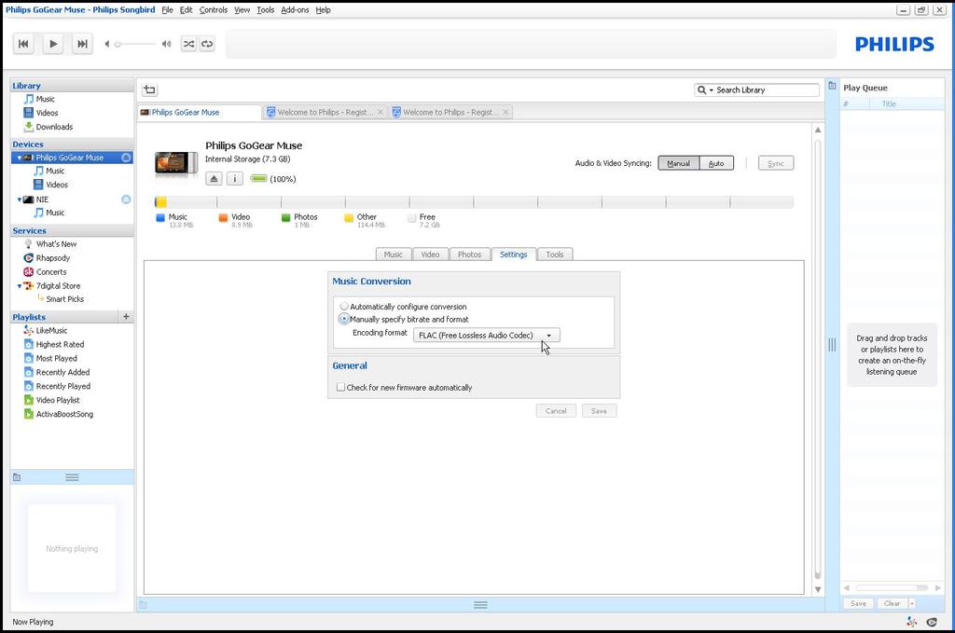Close first Welcome to Philips tab

click(x=381, y=112)
